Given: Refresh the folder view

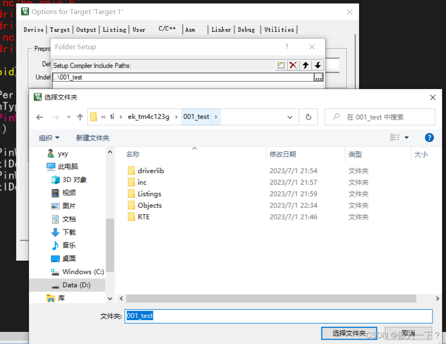Looking at the screenshot, I should click(308, 117).
